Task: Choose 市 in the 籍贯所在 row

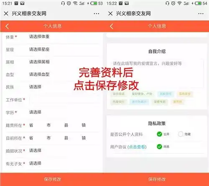Action: click(x=48, y=125)
